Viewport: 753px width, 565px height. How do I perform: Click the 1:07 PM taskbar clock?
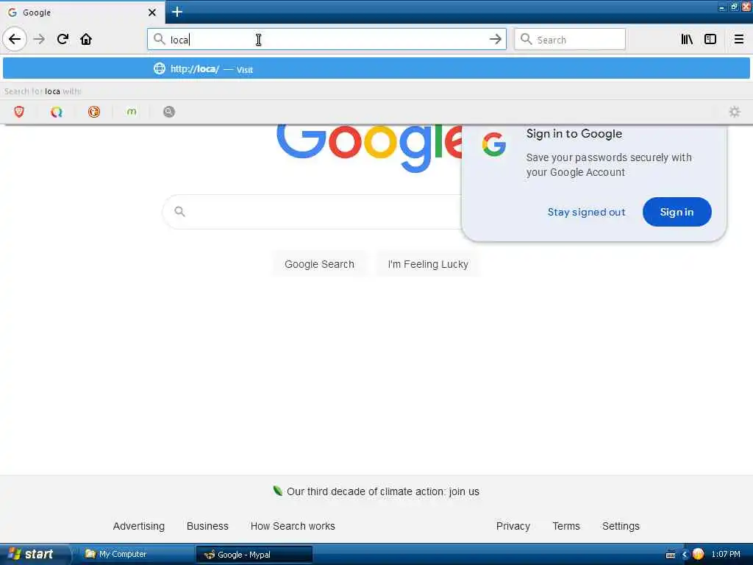coord(726,555)
